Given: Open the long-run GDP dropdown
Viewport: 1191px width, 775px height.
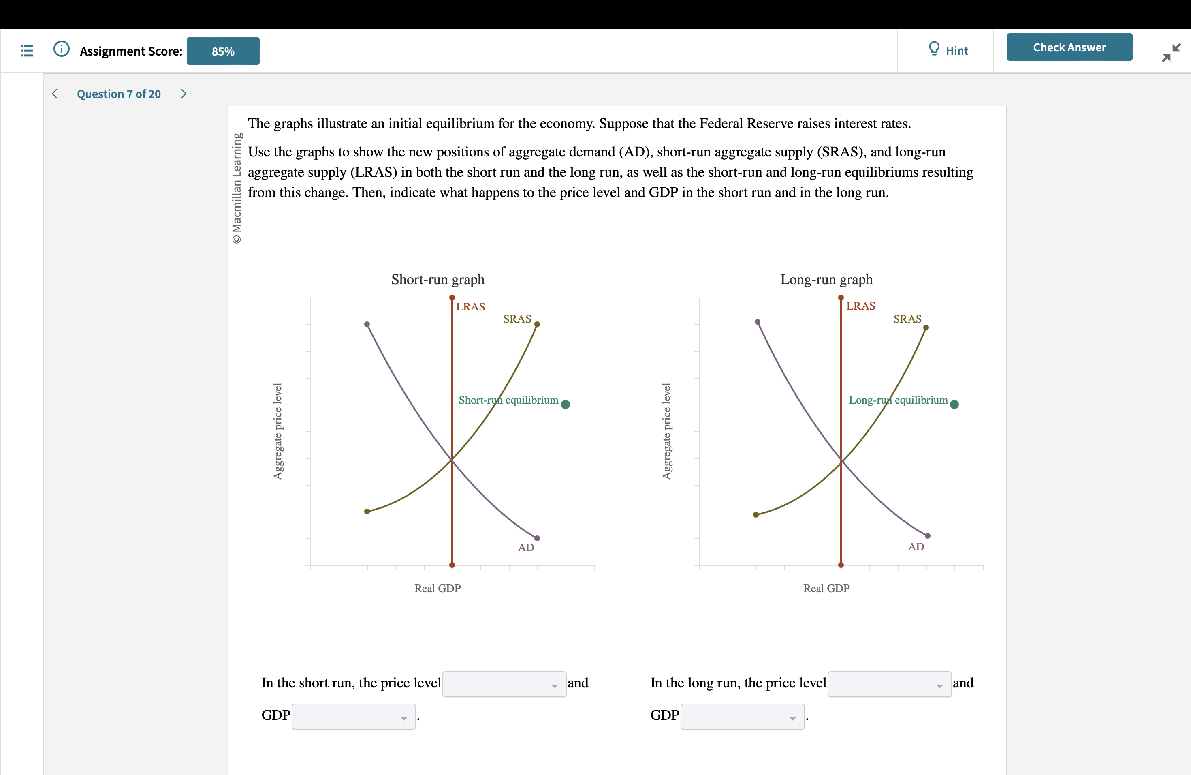Looking at the screenshot, I should 742,716.
